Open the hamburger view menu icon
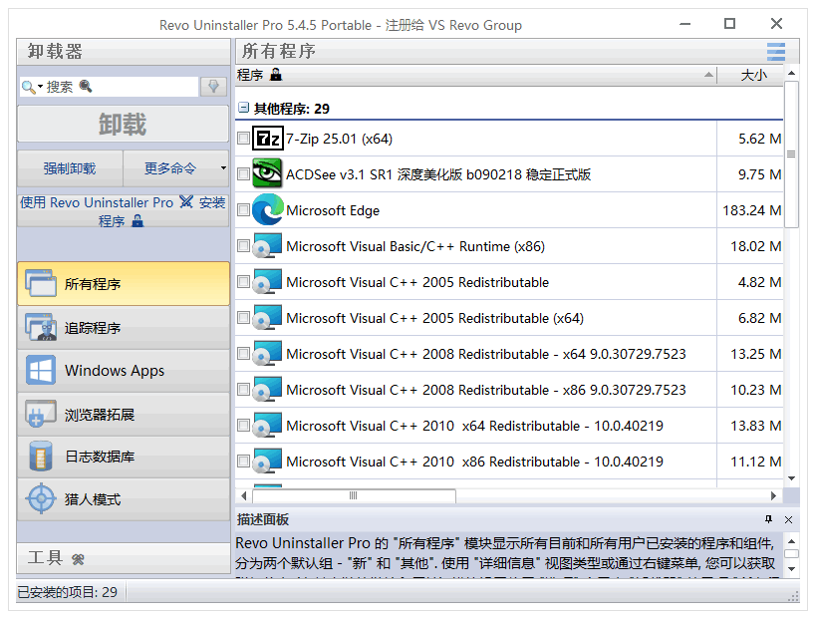This screenshot has height=618, width=815. tap(775, 52)
